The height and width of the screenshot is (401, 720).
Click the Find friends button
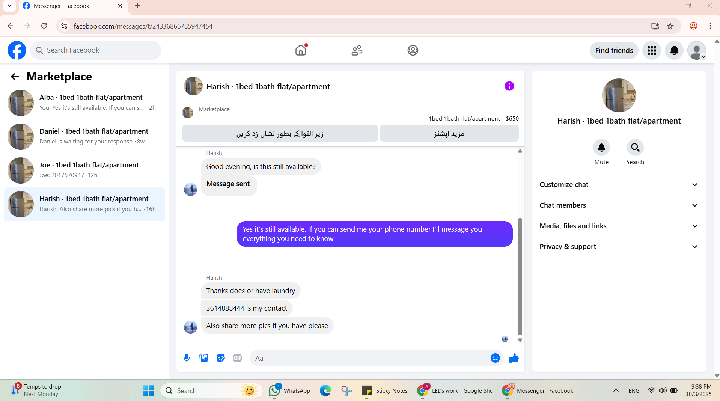pos(614,50)
